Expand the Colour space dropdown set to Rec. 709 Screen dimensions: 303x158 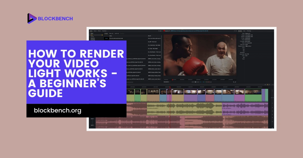coord(247,54)
